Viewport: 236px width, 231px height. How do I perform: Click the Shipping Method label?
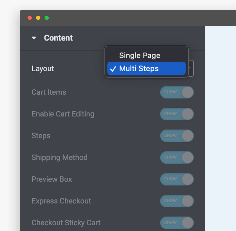(59, 158)
